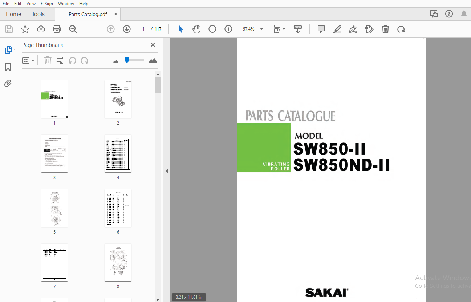Go to next page arrow
This screenshot has width=471, height=302.
pyautogui.click(x=127, y=29)
